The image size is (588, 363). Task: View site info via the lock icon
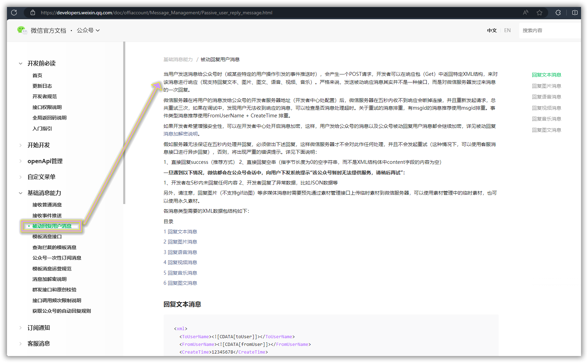click(x=33, y=13)
